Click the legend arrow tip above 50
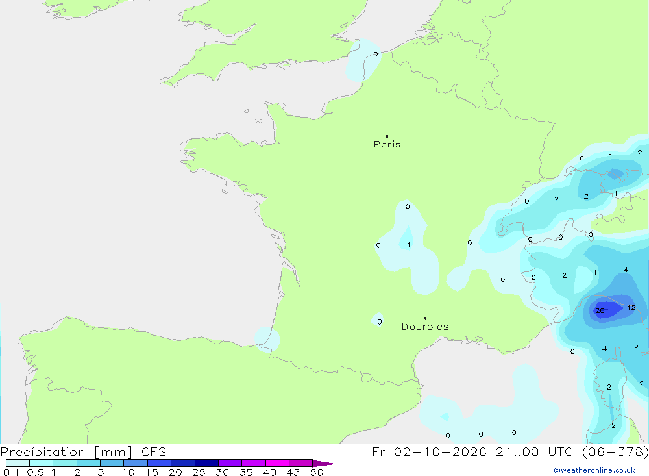The height and width of the screenshot is (476, 649). (x=324, y=464)
